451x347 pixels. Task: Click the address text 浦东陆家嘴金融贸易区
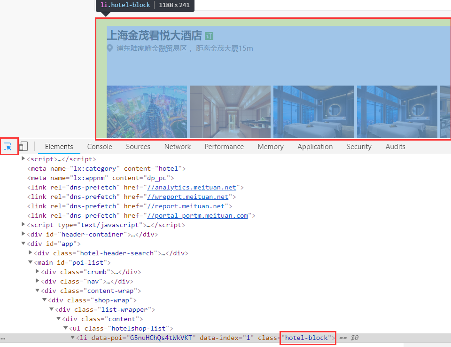[152, 48]
